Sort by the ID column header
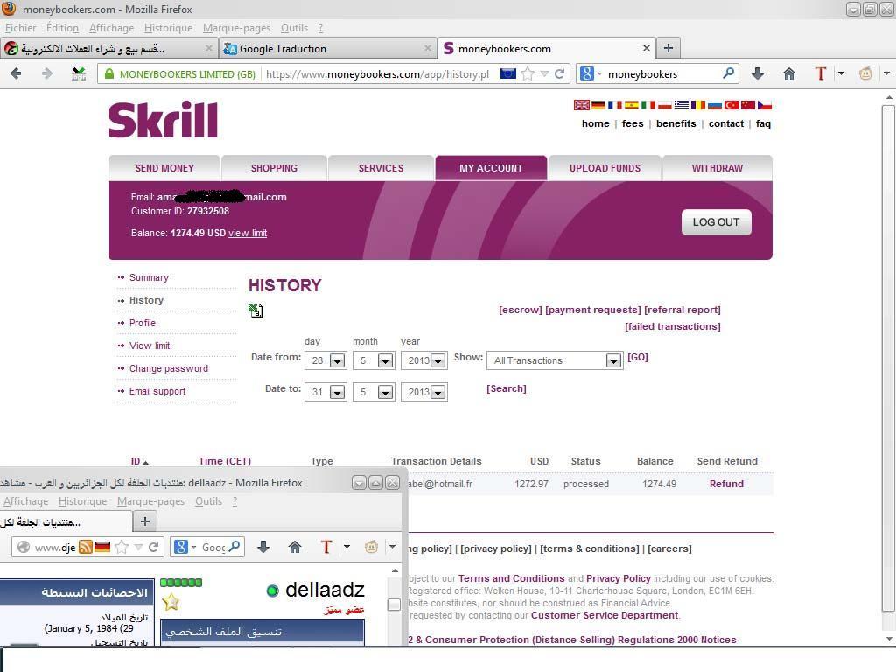This screenshot has height=672, width=896. tap(139, 461)
